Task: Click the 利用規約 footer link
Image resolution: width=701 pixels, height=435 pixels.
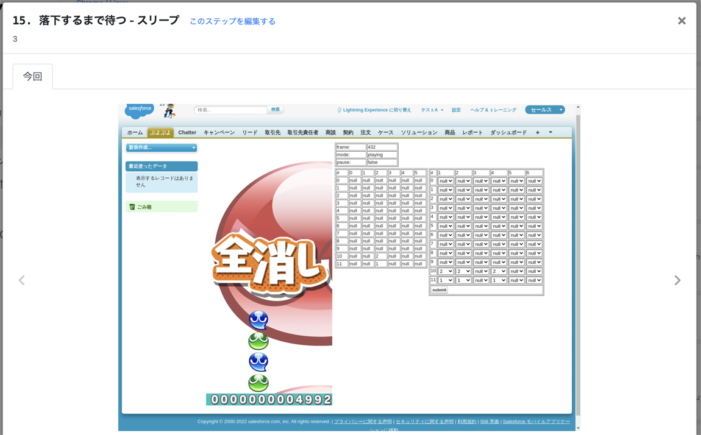Action: pos(466,421)
